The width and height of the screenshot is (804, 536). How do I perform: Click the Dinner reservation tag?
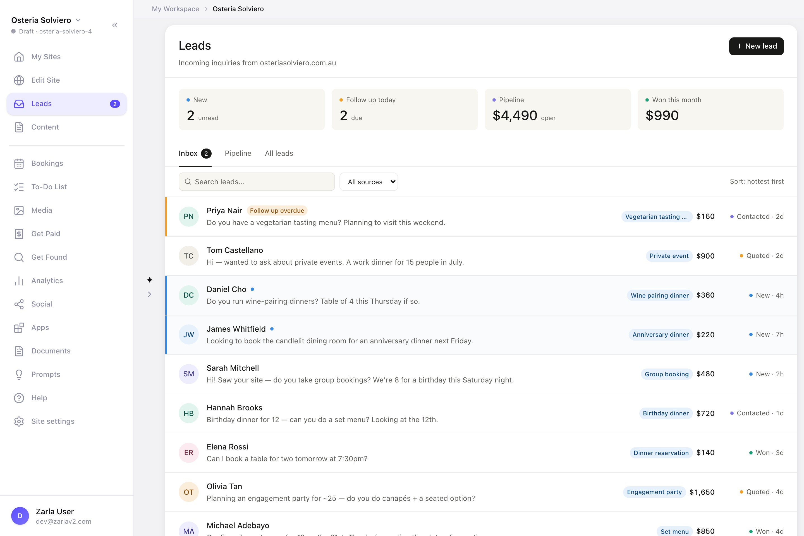[x=661, y=453]
